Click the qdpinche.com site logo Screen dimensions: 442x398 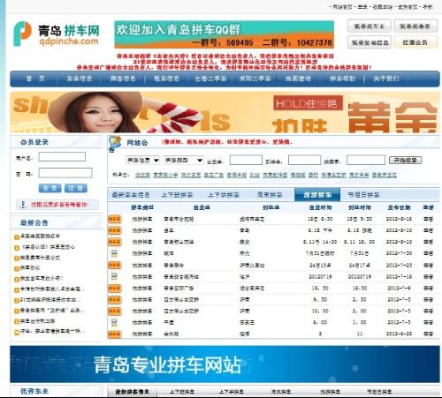[57, 34]
